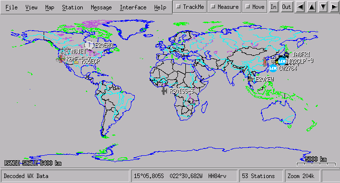The image size is (340, 183).
Task: Pan map left with arrow button
Action: point(300,7)
